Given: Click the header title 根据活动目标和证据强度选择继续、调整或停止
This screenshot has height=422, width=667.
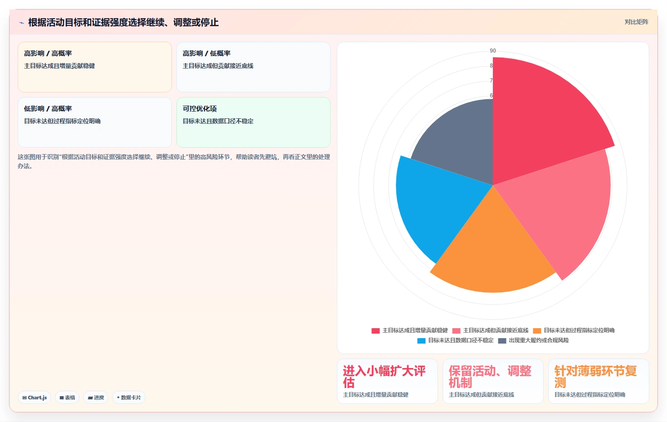Looking at the screenshot, I should (123, 22).
